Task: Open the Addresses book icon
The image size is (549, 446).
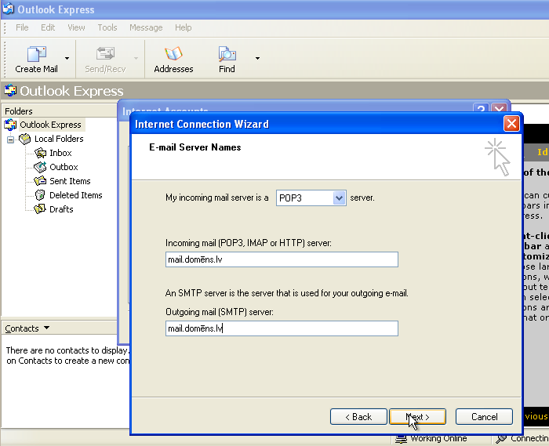Action: [x=173, y=54]
